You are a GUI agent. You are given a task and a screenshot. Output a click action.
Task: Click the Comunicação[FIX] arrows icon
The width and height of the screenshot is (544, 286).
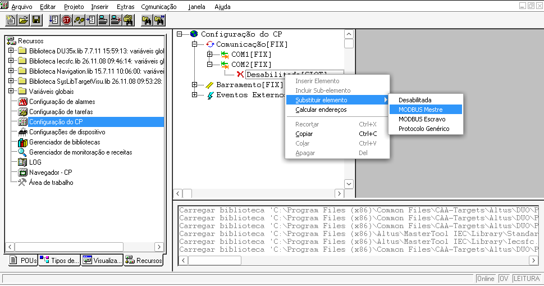[x=210, y=44]
